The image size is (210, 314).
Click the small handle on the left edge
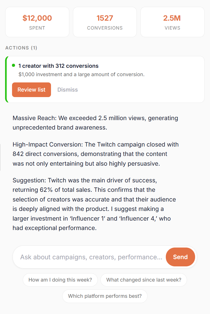pos(1,157)
